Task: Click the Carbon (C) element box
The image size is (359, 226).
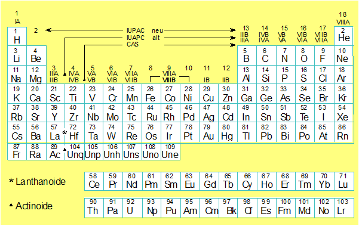Action: [266, 55]
